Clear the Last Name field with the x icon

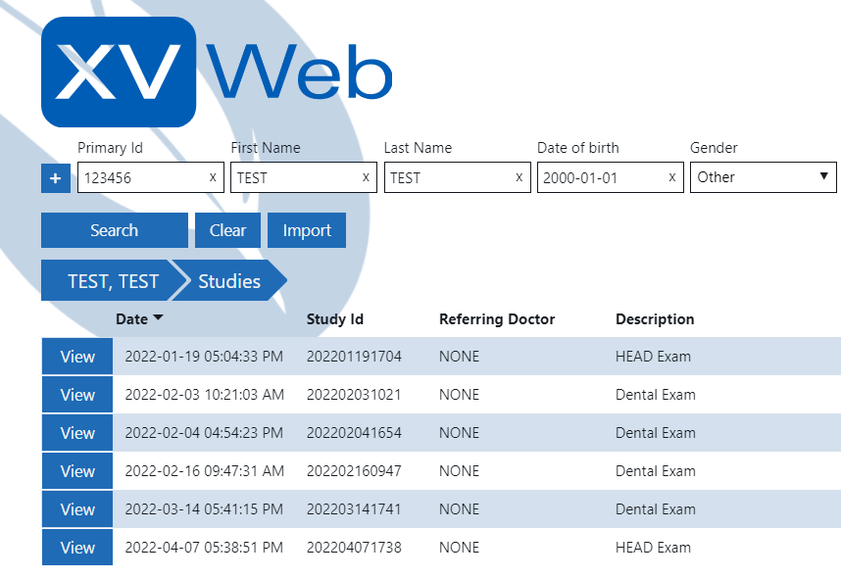[518, 177]
